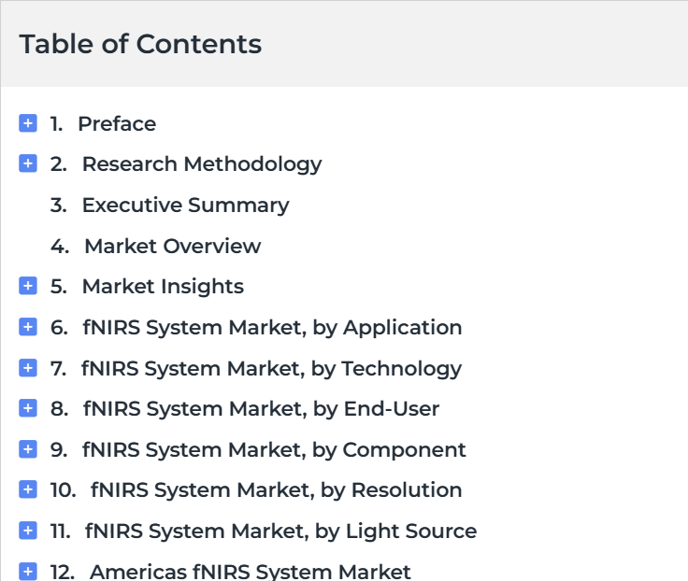Click plus icon beside by Resolution
688x581 pixels.
(28, 489)
